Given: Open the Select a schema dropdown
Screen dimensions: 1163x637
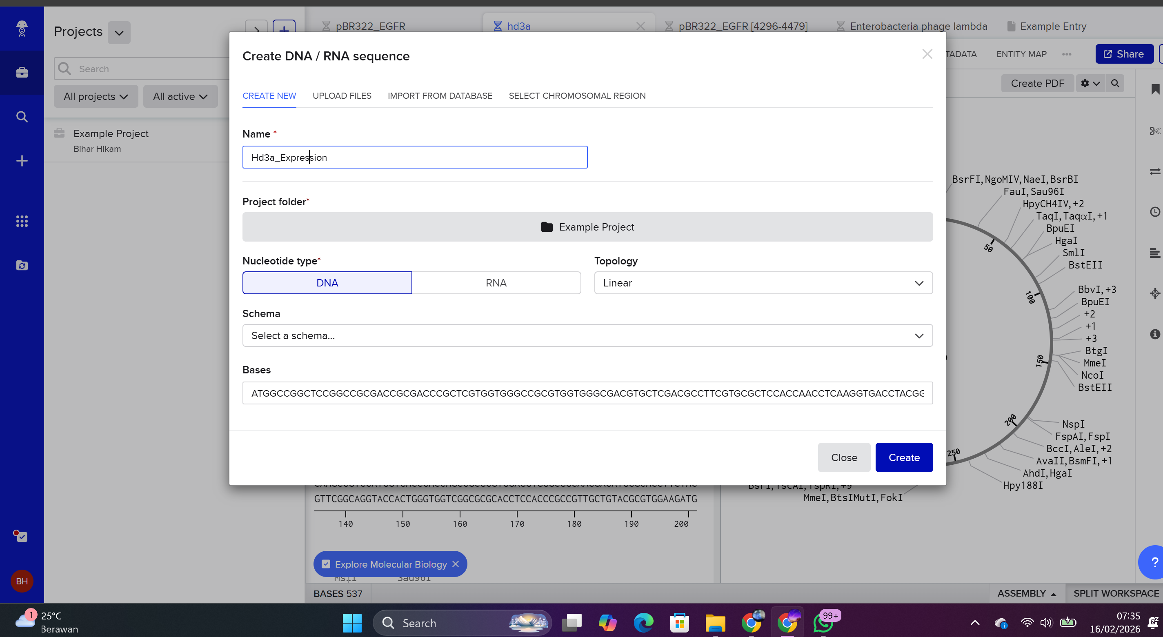Looking at the screenshot, I should [x=587, y=335].
